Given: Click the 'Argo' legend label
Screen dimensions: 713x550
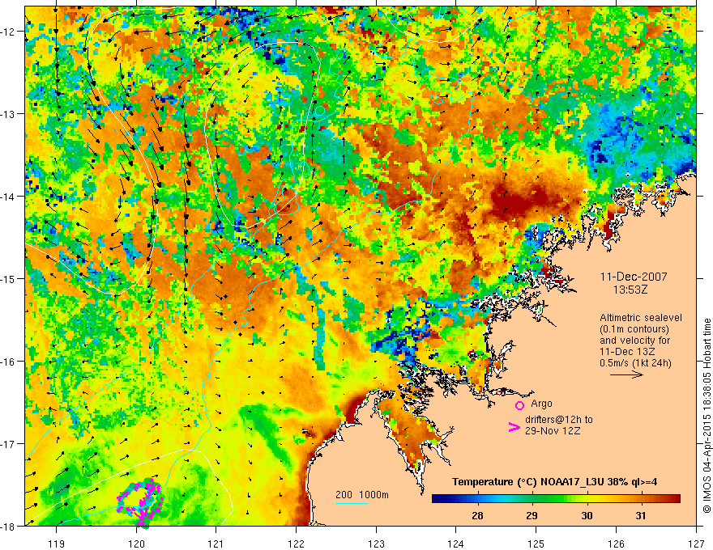Looking at the screenshot, I should pos(541,404).
